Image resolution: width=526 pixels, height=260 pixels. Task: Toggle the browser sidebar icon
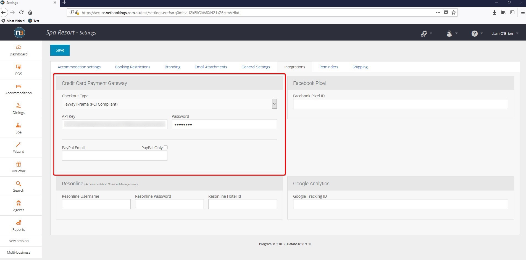click(x=512, y=12)
